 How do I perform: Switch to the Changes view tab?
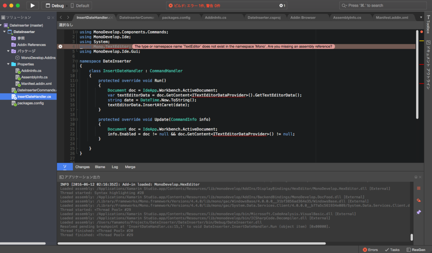(82, 167)
